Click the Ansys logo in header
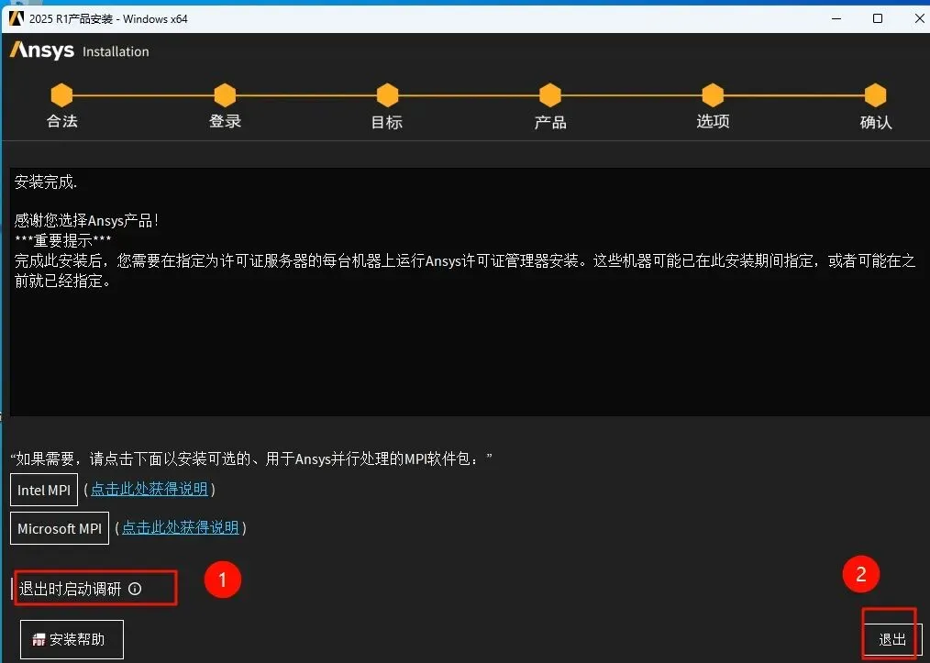The width and height of the screenshot is (930, 663). [42, 50]
